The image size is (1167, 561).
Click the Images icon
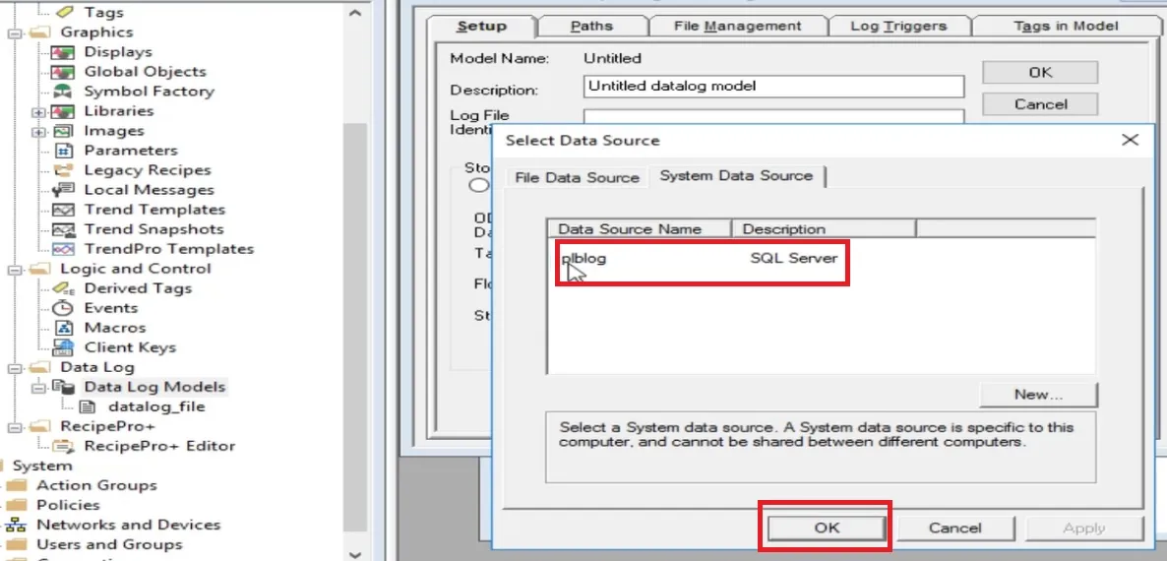tap(64, 131)
